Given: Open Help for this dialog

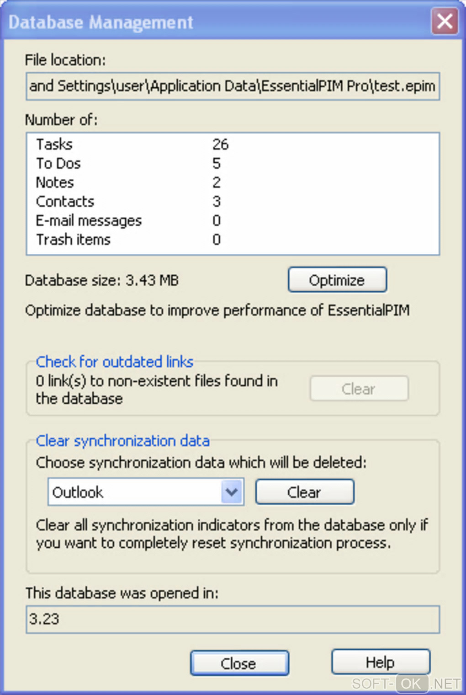Looking at the screenshot, I should click(x=380, y=662).
